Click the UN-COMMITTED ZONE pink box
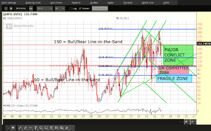Viewport: 211px width, 131px height. click(x=174, y=70)
